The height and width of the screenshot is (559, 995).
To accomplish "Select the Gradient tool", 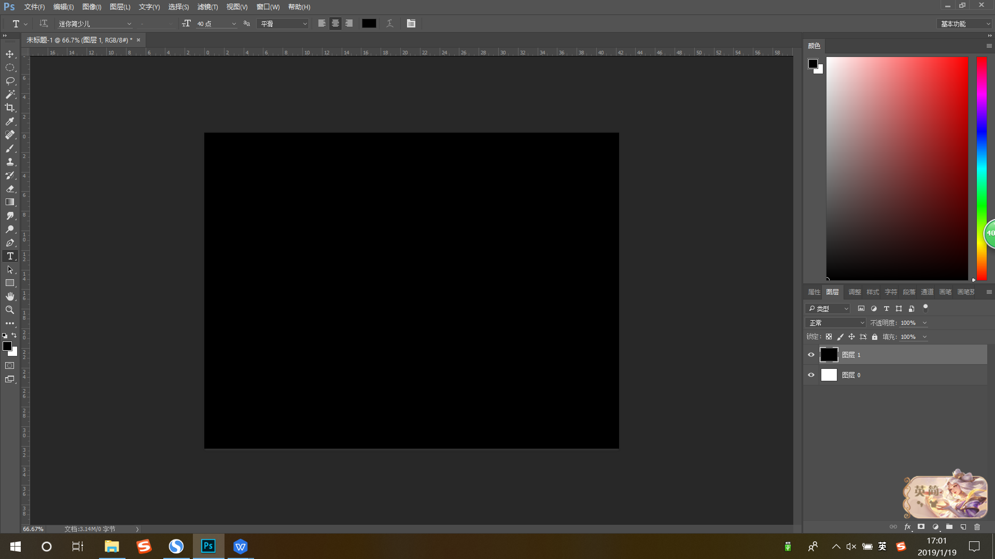I will [10, 202].
